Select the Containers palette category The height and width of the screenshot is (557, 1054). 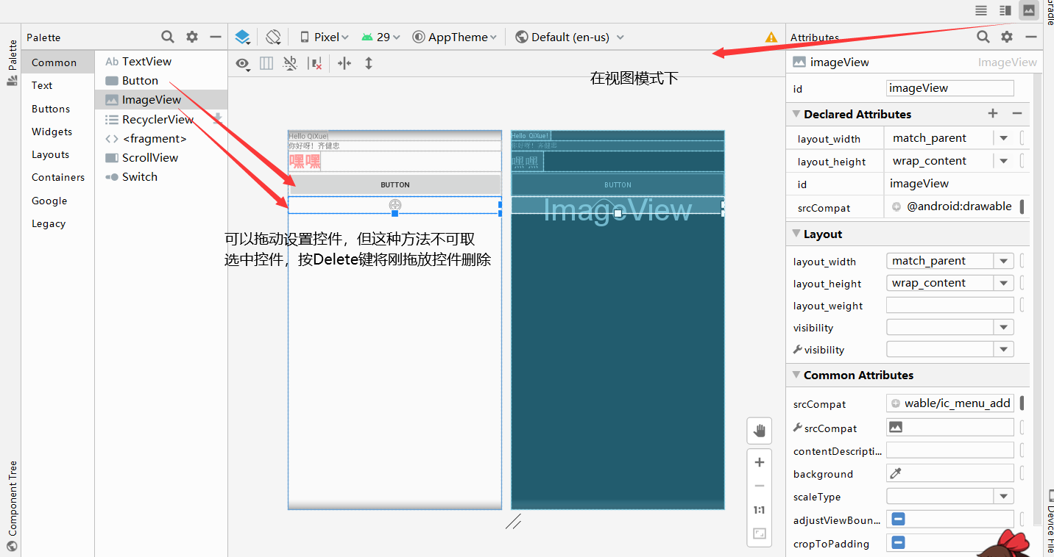click(57, 177)
